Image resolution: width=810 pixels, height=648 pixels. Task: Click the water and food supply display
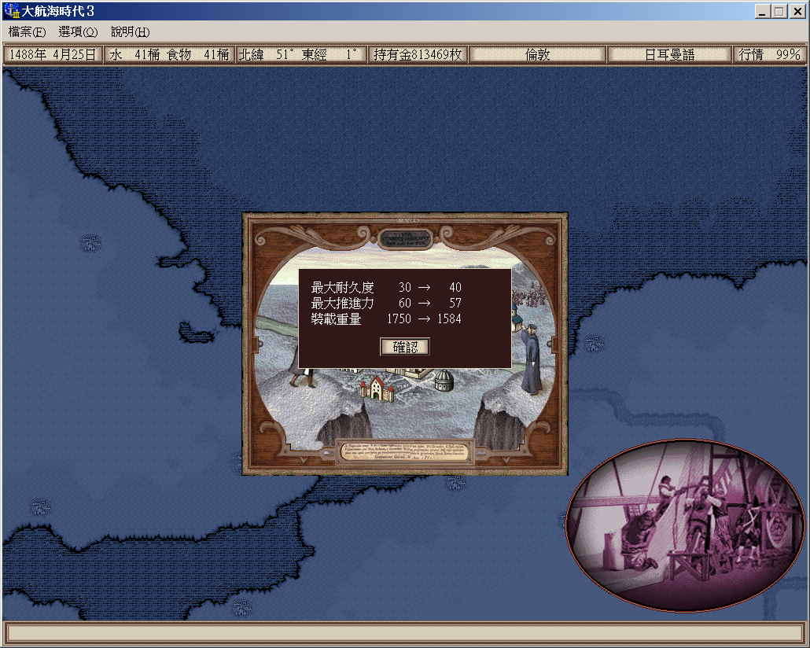click(x=169, y=55)
